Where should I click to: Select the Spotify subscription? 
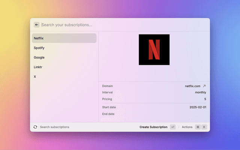pos(64,48)
